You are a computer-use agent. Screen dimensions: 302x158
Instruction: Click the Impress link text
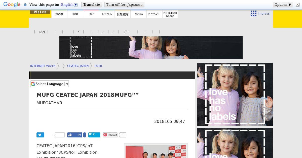[x=263, y=14]
